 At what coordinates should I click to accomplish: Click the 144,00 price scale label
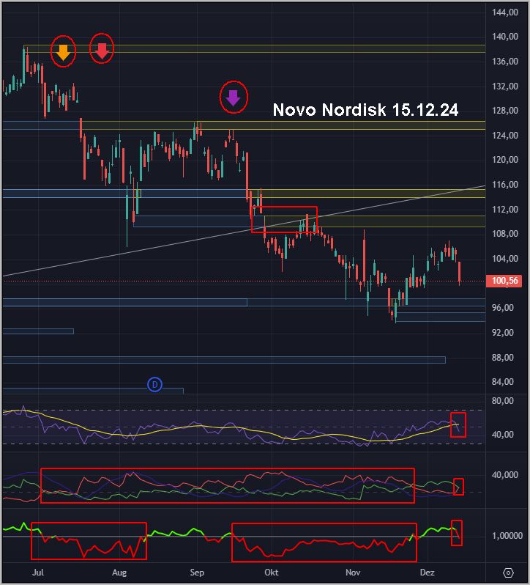point(505,12)
